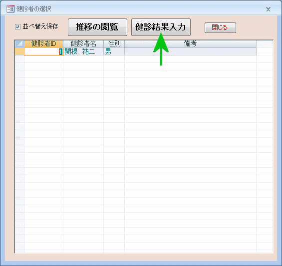Click the form icon in the title bar
Image resolution: width=282 pixels, height=266 pixels.
coord(10,8)
